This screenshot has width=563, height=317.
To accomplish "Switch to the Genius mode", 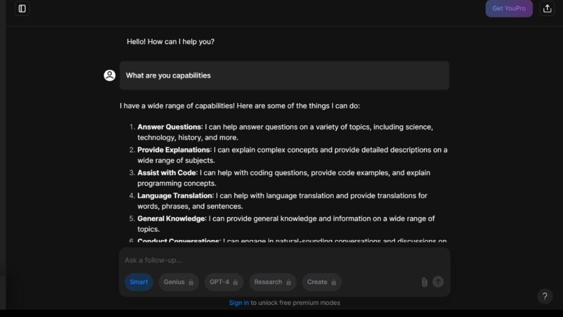I will click(174, 282).
